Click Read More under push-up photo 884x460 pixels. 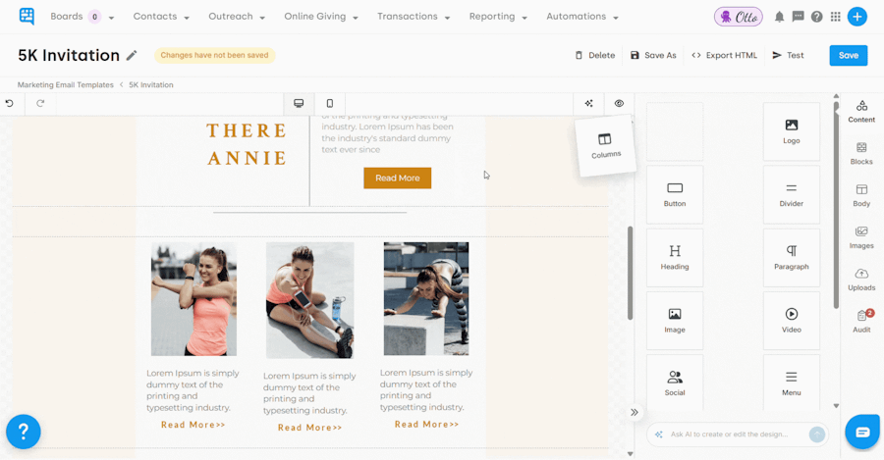tap(426, 424)
